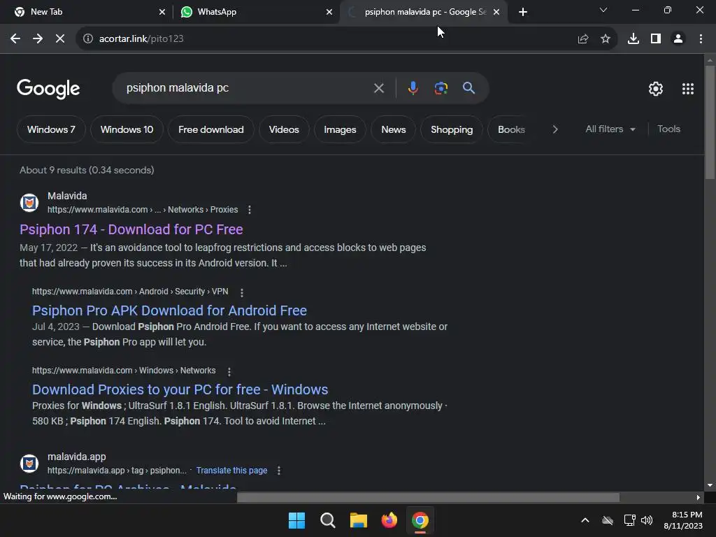The image size is (716, 537).
Task: Open a new browser tab
Action: (x=523, y=12)
